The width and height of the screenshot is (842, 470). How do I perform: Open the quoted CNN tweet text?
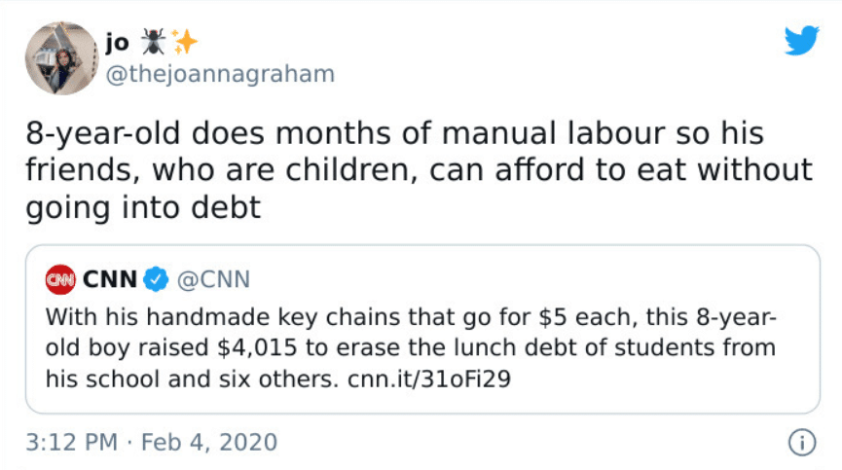click(411, 347)
